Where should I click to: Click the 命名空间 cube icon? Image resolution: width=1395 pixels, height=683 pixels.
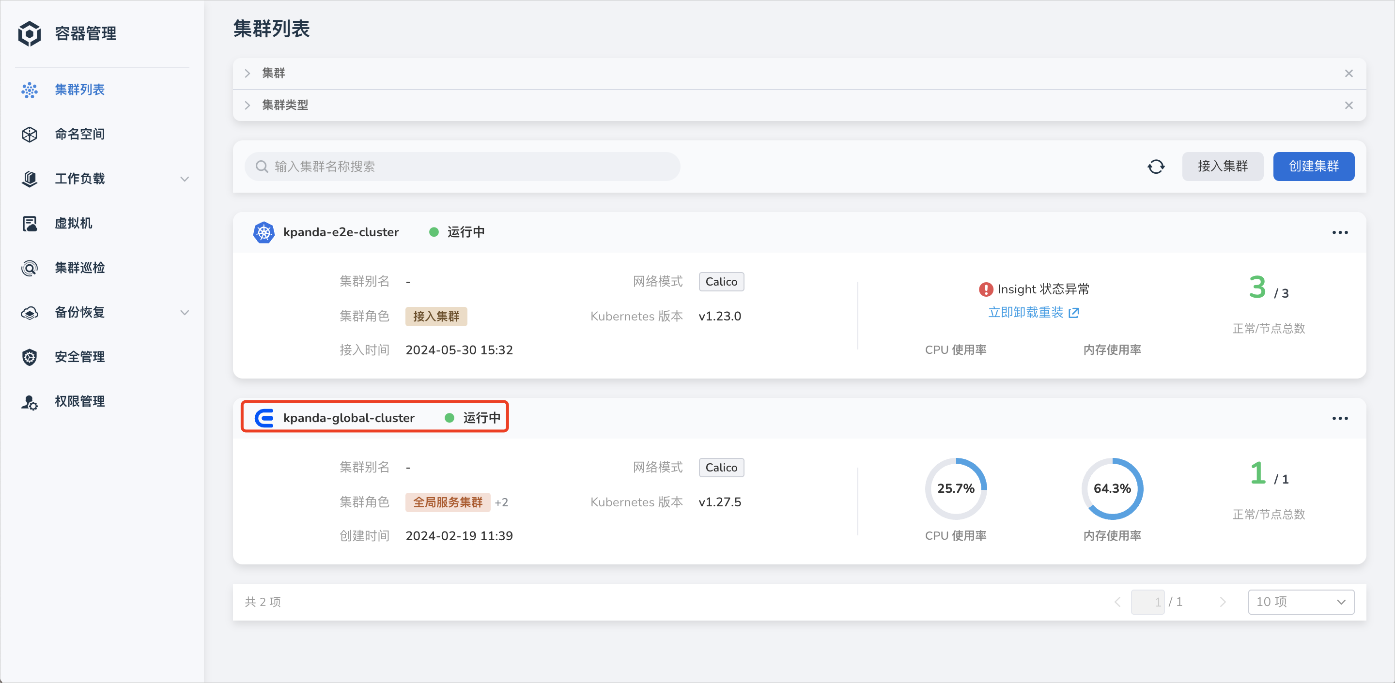(x=29, y=134)
